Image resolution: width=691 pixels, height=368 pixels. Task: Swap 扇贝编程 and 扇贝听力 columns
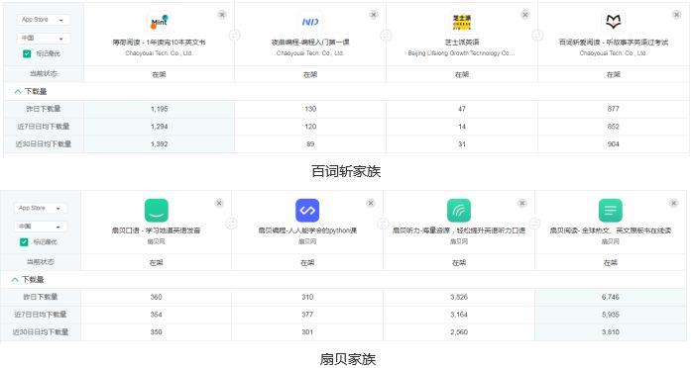[383, 224]
